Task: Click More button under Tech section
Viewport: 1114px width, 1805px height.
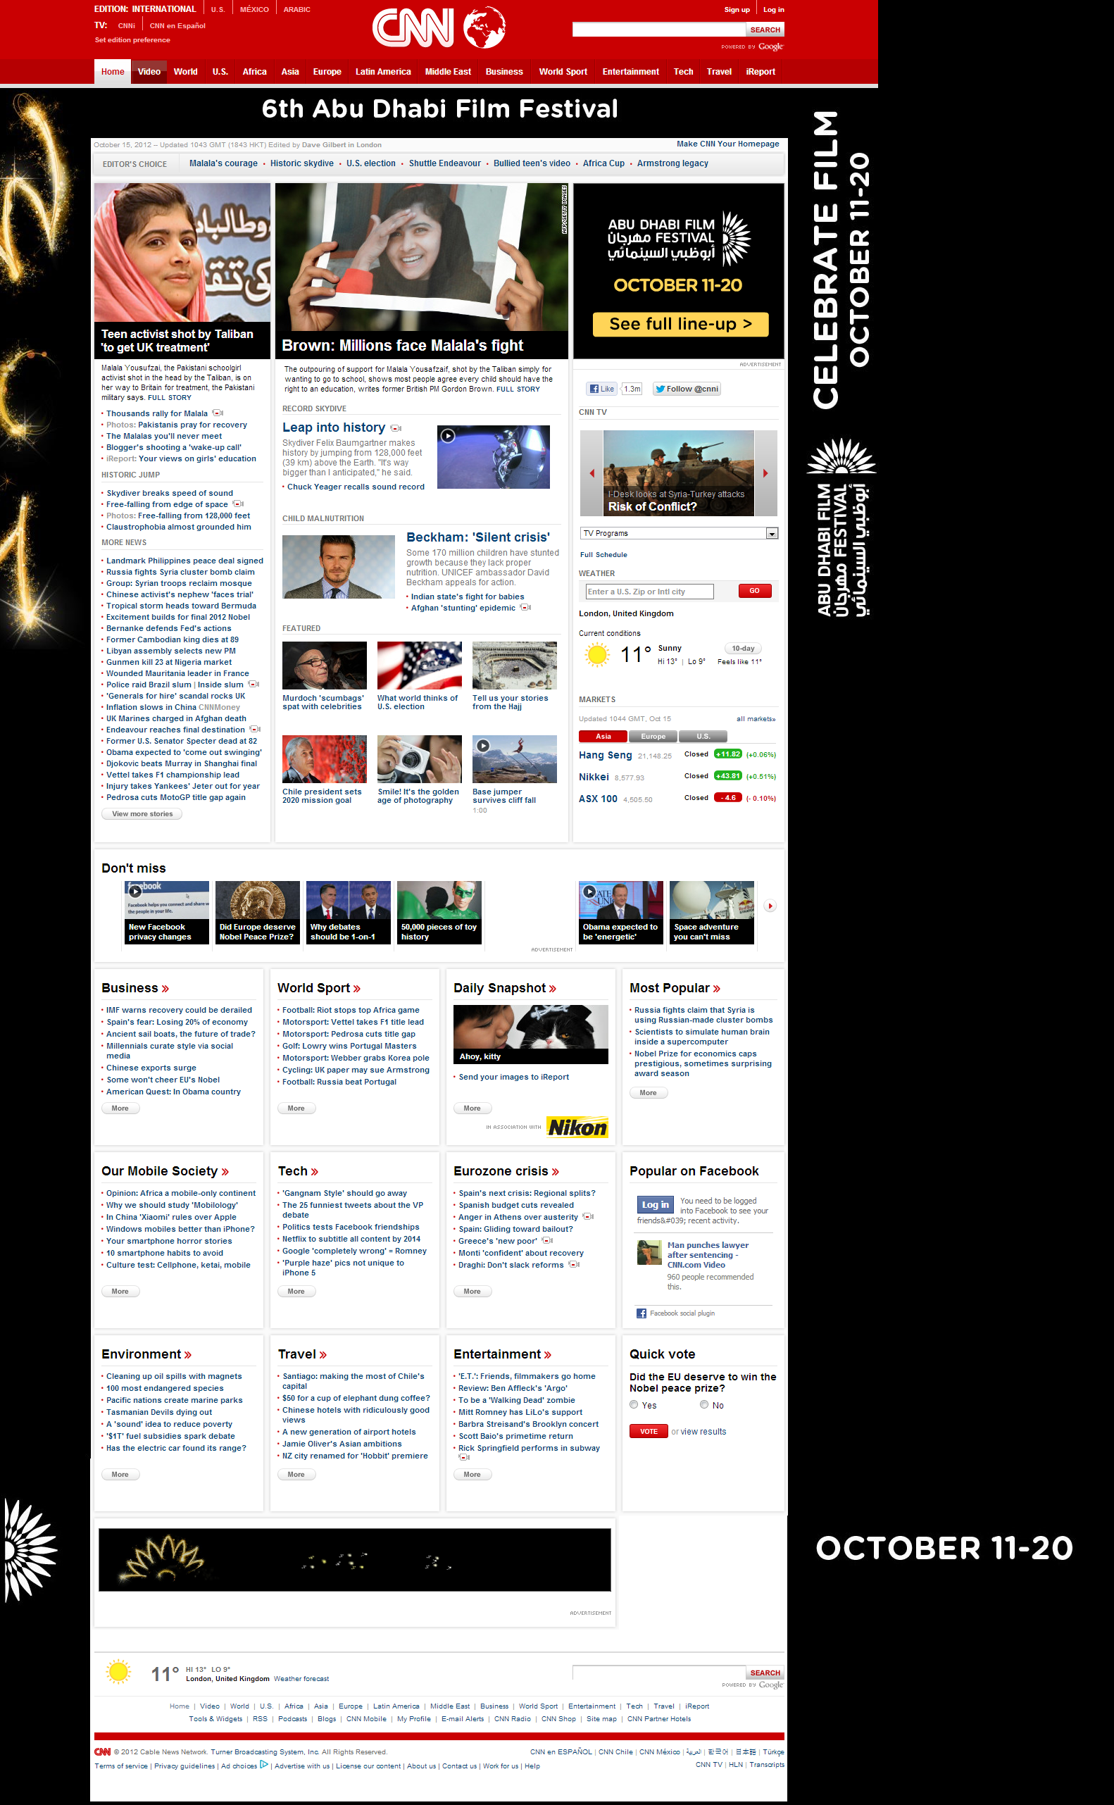Action: point(296,1292)
